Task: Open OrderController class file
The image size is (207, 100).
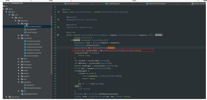Action: pyautogui.click(x=33, y=50)
